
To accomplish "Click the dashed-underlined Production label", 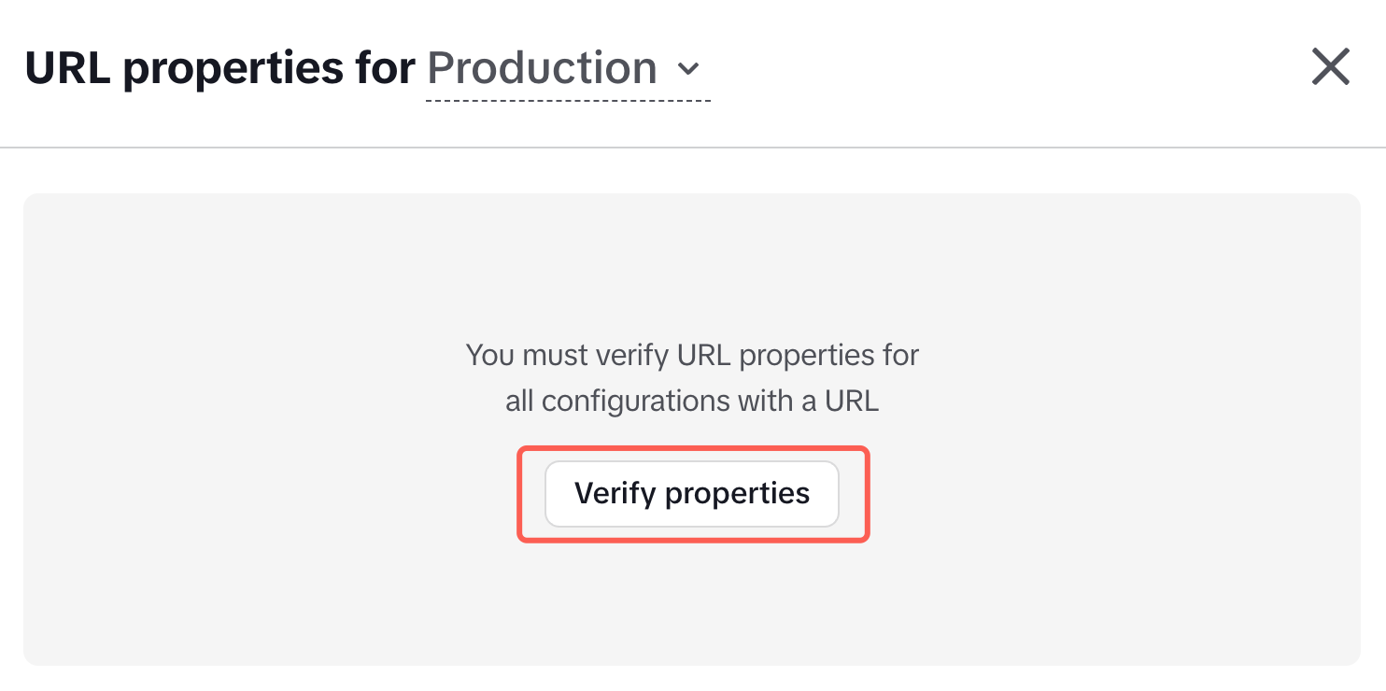I will click(x=542, y=67).
